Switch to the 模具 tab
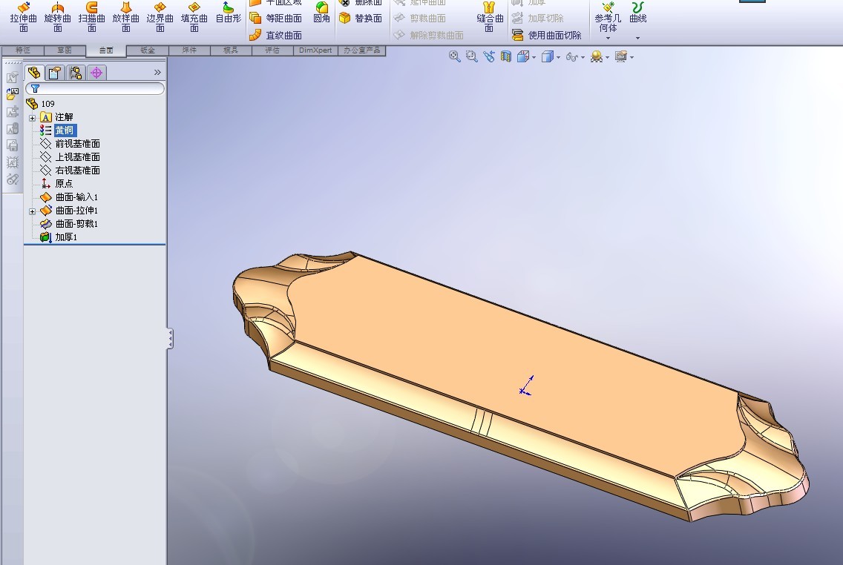843x565 pixels. tap(231, 50)
